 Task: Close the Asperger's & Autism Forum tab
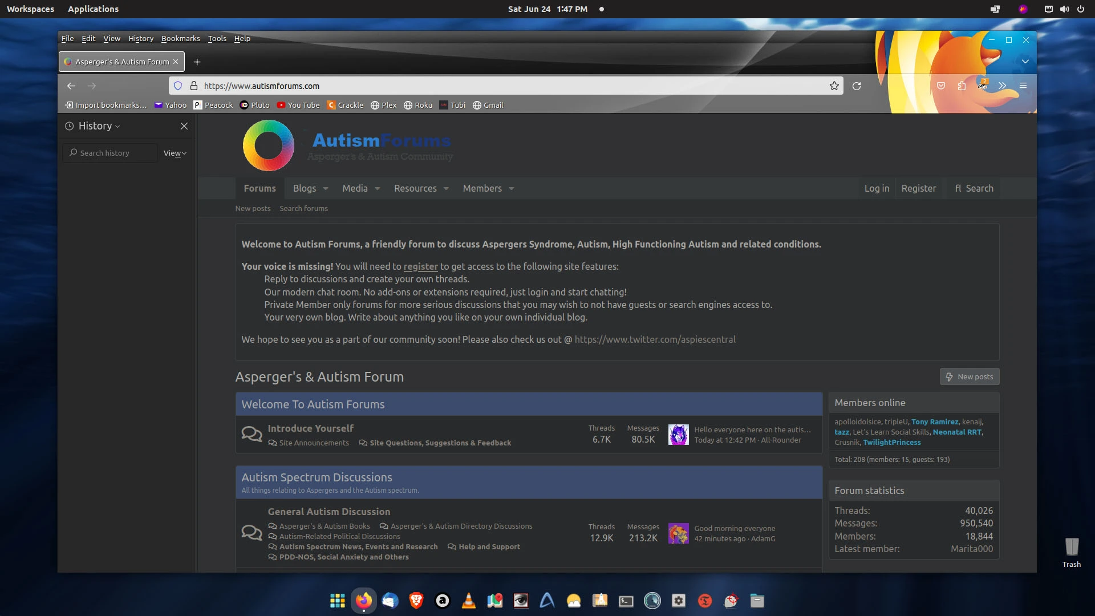[x=176, y=62]
